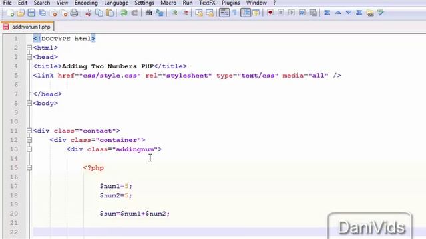Open the TextFX menu
The width and height of the screenshot is (426, 239).
(x=207, y=3)
